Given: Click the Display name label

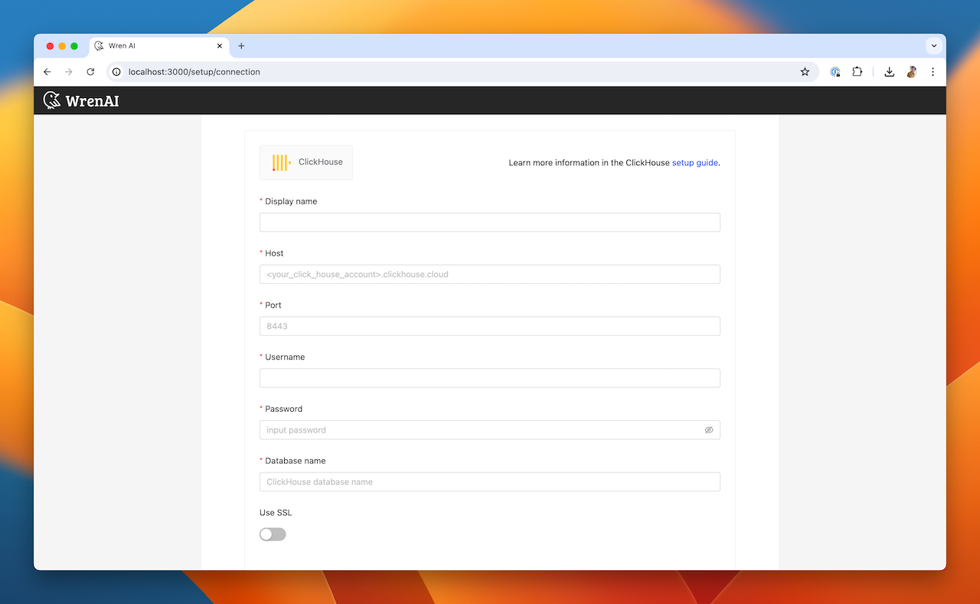Looking at the screenshot, I should 291,201.
